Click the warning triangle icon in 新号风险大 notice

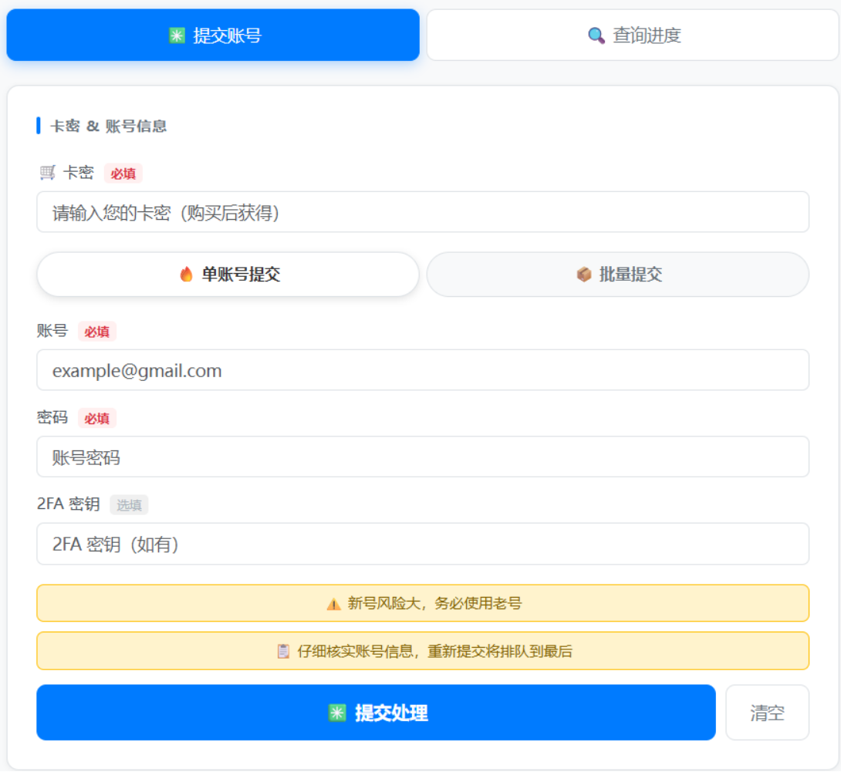click(x=333, y=604)
